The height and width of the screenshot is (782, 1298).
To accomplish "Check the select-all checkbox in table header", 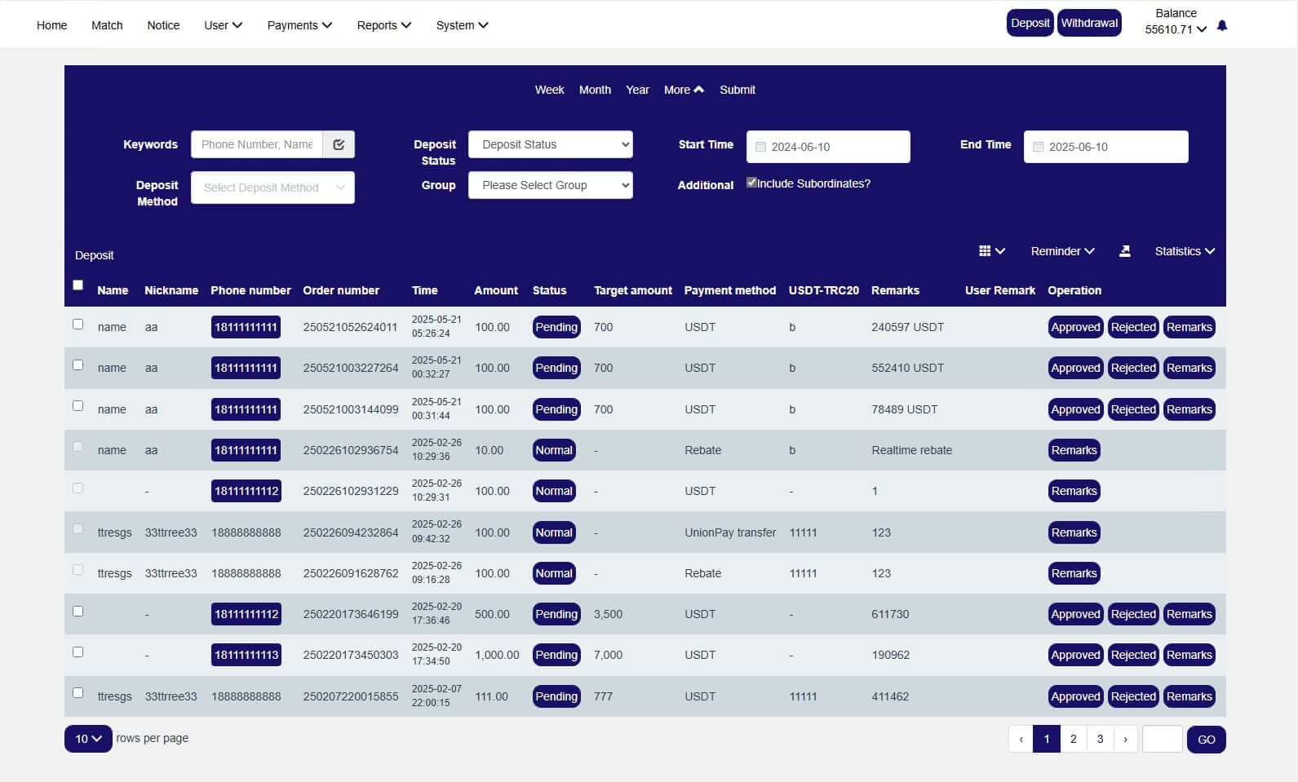I will (78, 285).
